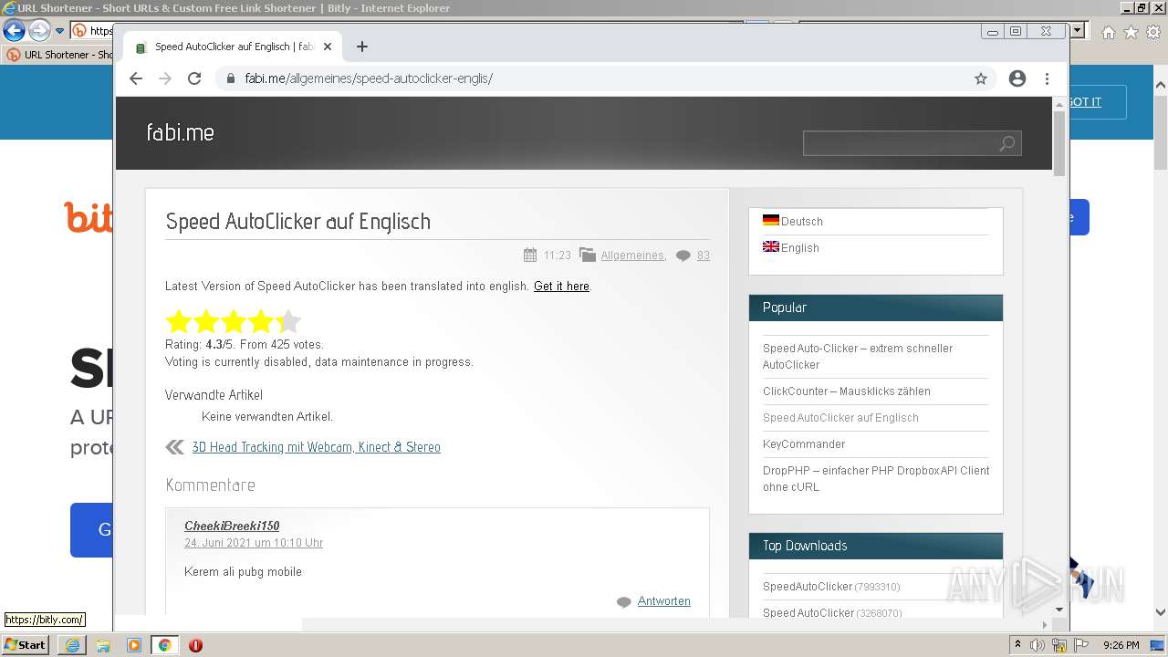Click the British flag icon
Image resolution: width=1168 pixels, height=657 pixels.
(771, 246)
